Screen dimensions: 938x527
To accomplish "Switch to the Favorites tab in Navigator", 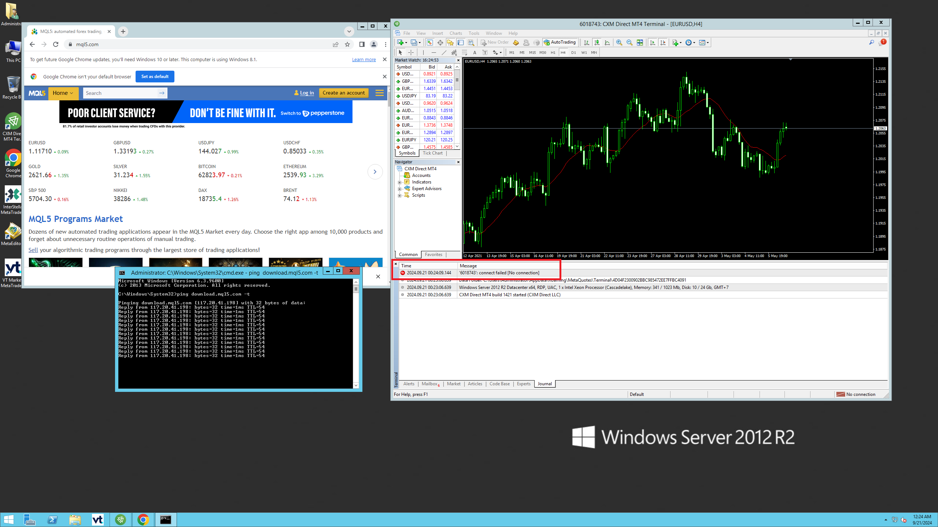I will (x=433, y=255).
